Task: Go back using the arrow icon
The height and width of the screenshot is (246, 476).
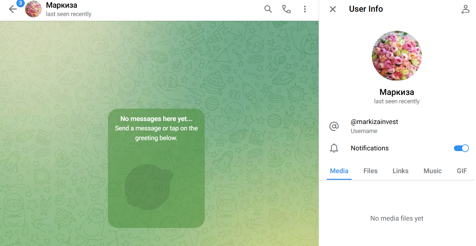Action: pos(12,9)
